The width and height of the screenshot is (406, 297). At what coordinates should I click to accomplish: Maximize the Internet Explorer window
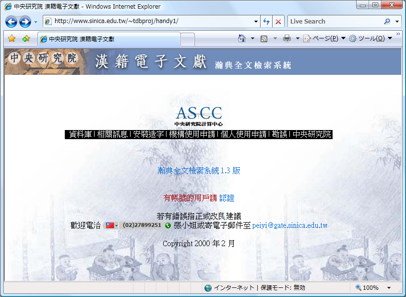(x=375, y=5)
